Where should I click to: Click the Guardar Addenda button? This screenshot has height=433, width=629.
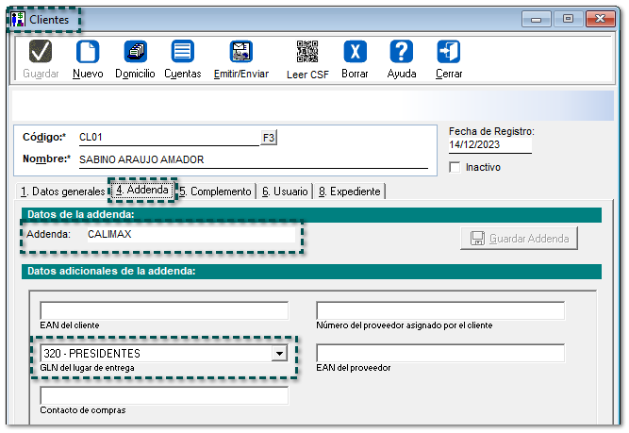[x=519, y=239]
